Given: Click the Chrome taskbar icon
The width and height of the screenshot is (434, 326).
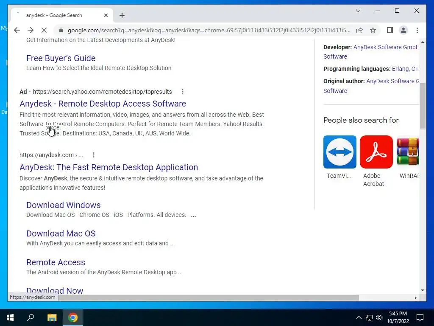Looking at the screenshot, I should point(73,318).
